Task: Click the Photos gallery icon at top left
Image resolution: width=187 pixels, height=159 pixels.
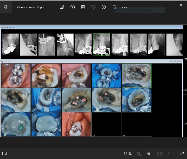Action: [5, 7]
